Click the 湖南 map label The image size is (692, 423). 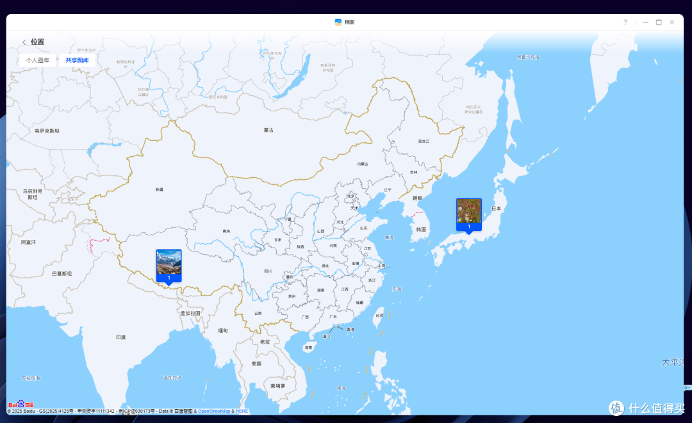coord(321,291)
